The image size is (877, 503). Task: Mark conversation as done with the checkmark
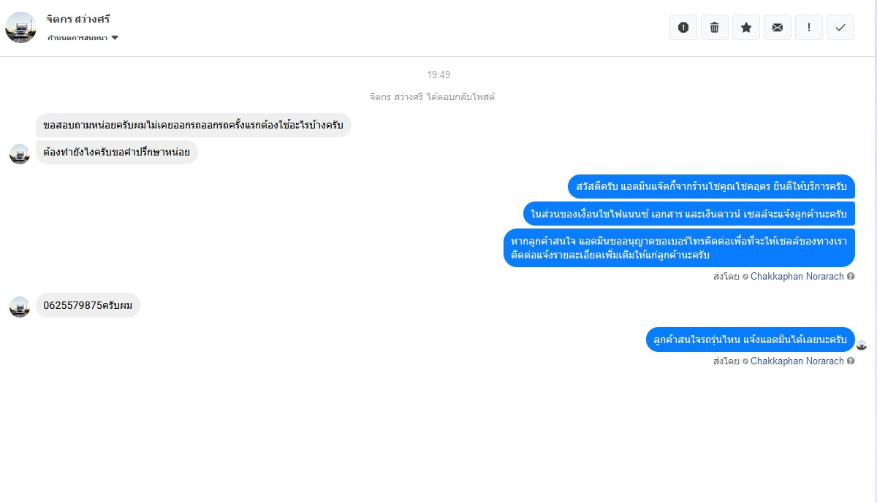840,28
